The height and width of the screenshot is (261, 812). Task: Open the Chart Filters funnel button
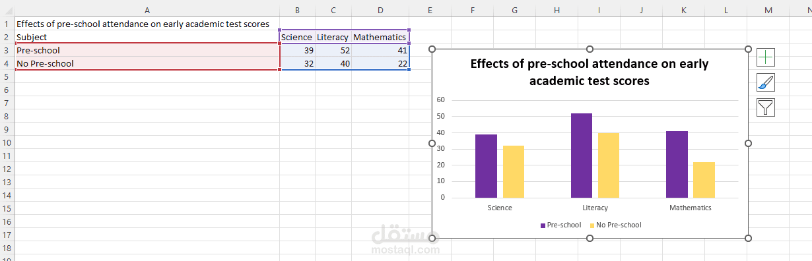click(766, 107)
